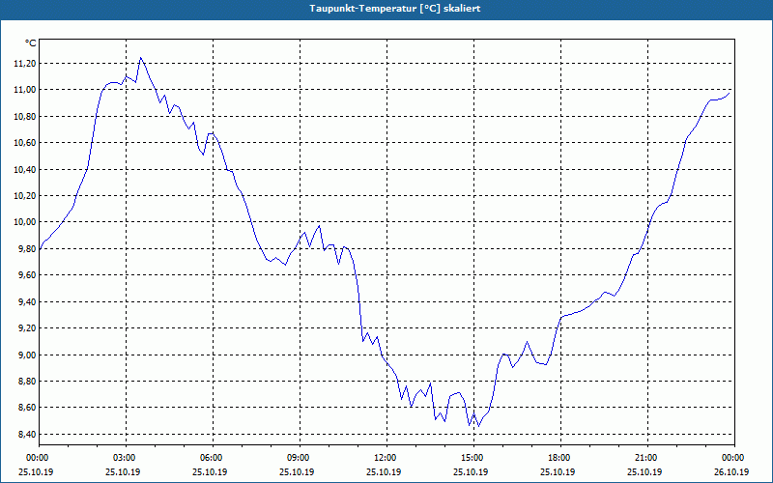Click the 11,00 y-axis value

[x=26, y=90]
